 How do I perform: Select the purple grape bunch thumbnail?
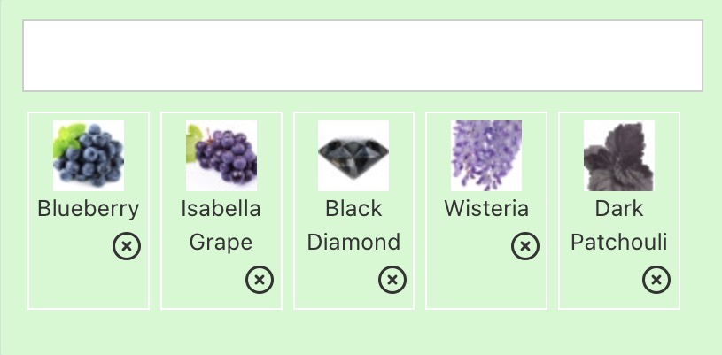coord(221,156)
